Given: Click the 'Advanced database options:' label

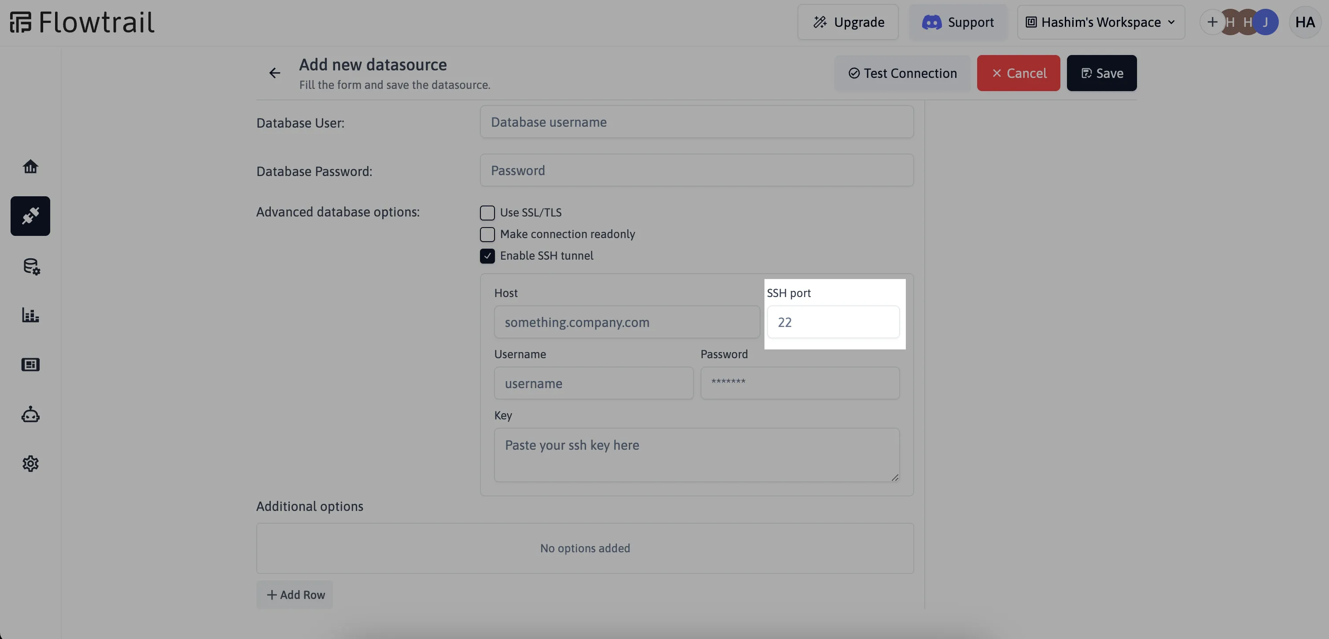Looking at the screenshot, I should pos(338,212).
